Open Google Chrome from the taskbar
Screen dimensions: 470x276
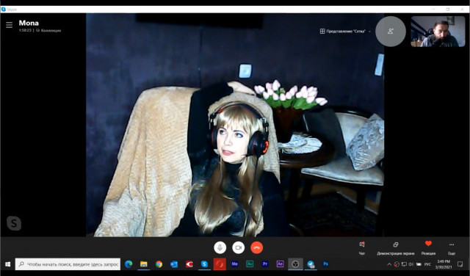159,264
